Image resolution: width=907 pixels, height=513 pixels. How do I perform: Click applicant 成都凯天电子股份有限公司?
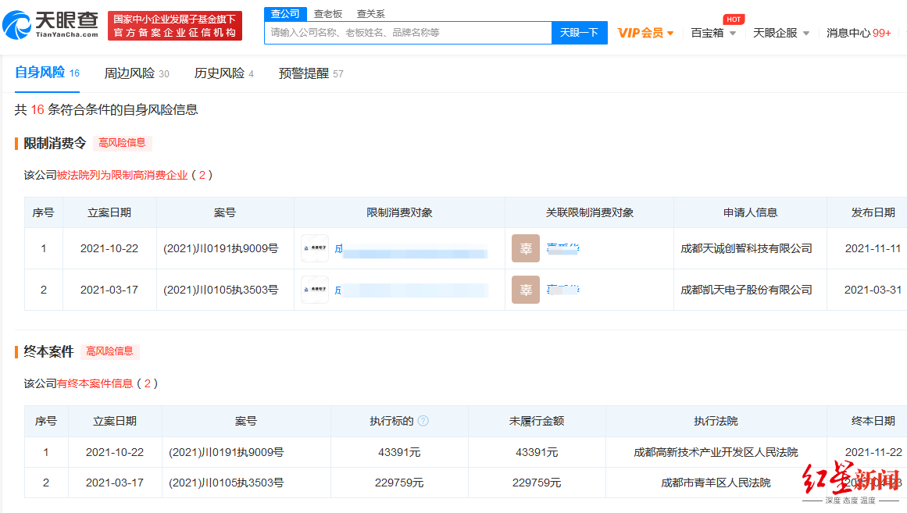(x=746, y=290)
